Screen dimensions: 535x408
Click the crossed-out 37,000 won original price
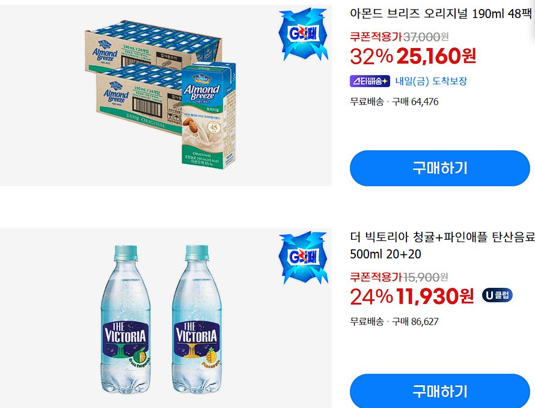click(426, 37)
